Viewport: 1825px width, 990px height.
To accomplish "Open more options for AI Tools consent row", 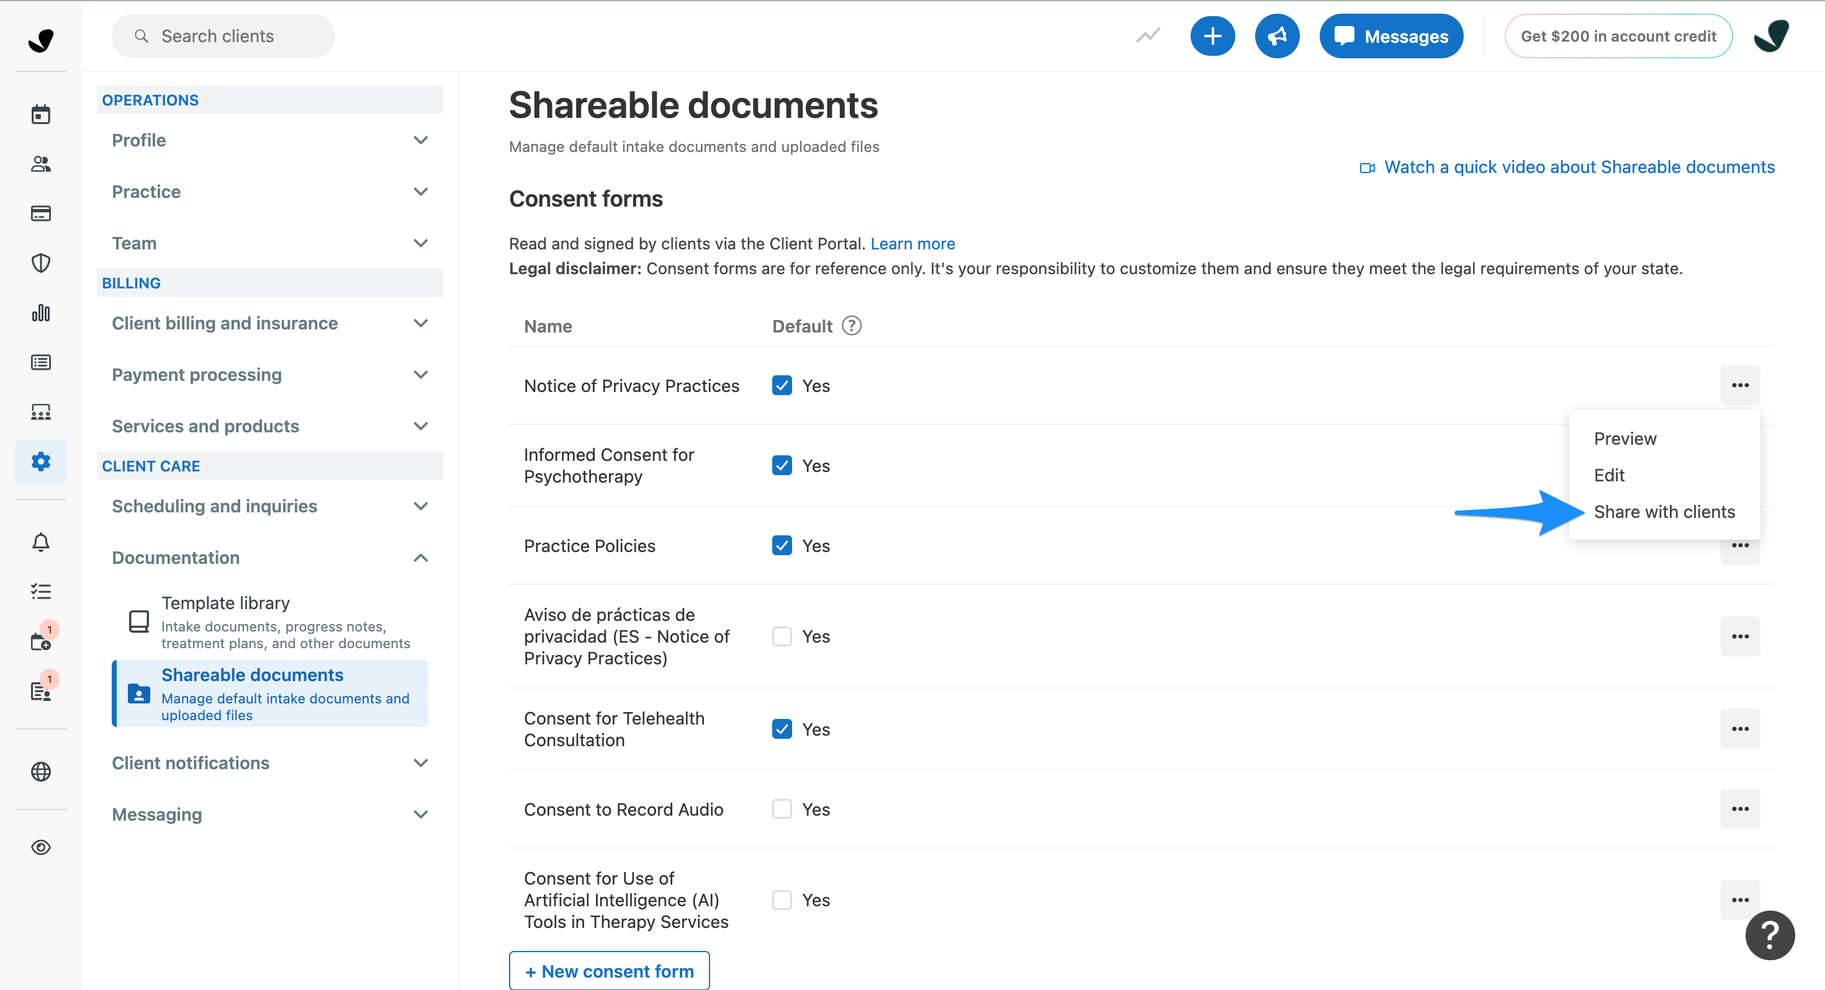I will 1739,899.
